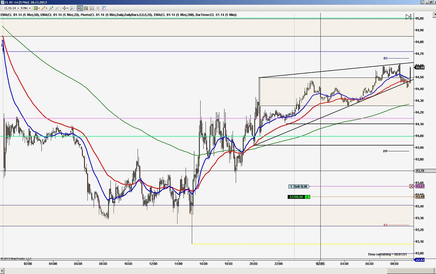Open the CL 01-14 instrument dropdown
Viewport: 436px width, 274px height.
coord(18,8)
